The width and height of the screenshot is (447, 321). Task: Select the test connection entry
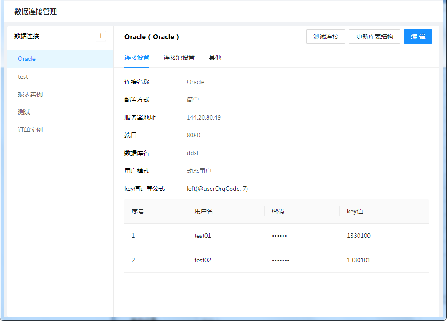23,76
